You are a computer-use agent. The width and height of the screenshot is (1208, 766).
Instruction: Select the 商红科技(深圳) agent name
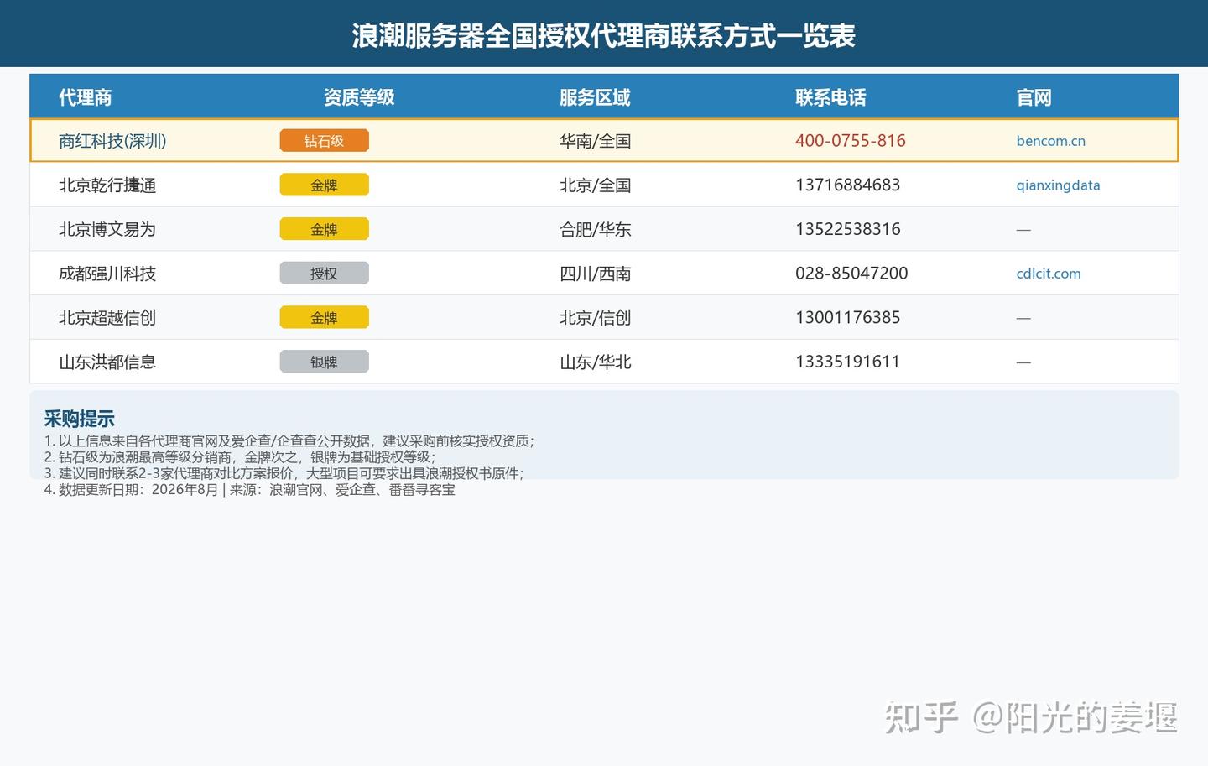tap(112, 141)
